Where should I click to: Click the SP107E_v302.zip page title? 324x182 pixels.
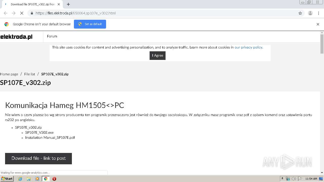[25, 83]
